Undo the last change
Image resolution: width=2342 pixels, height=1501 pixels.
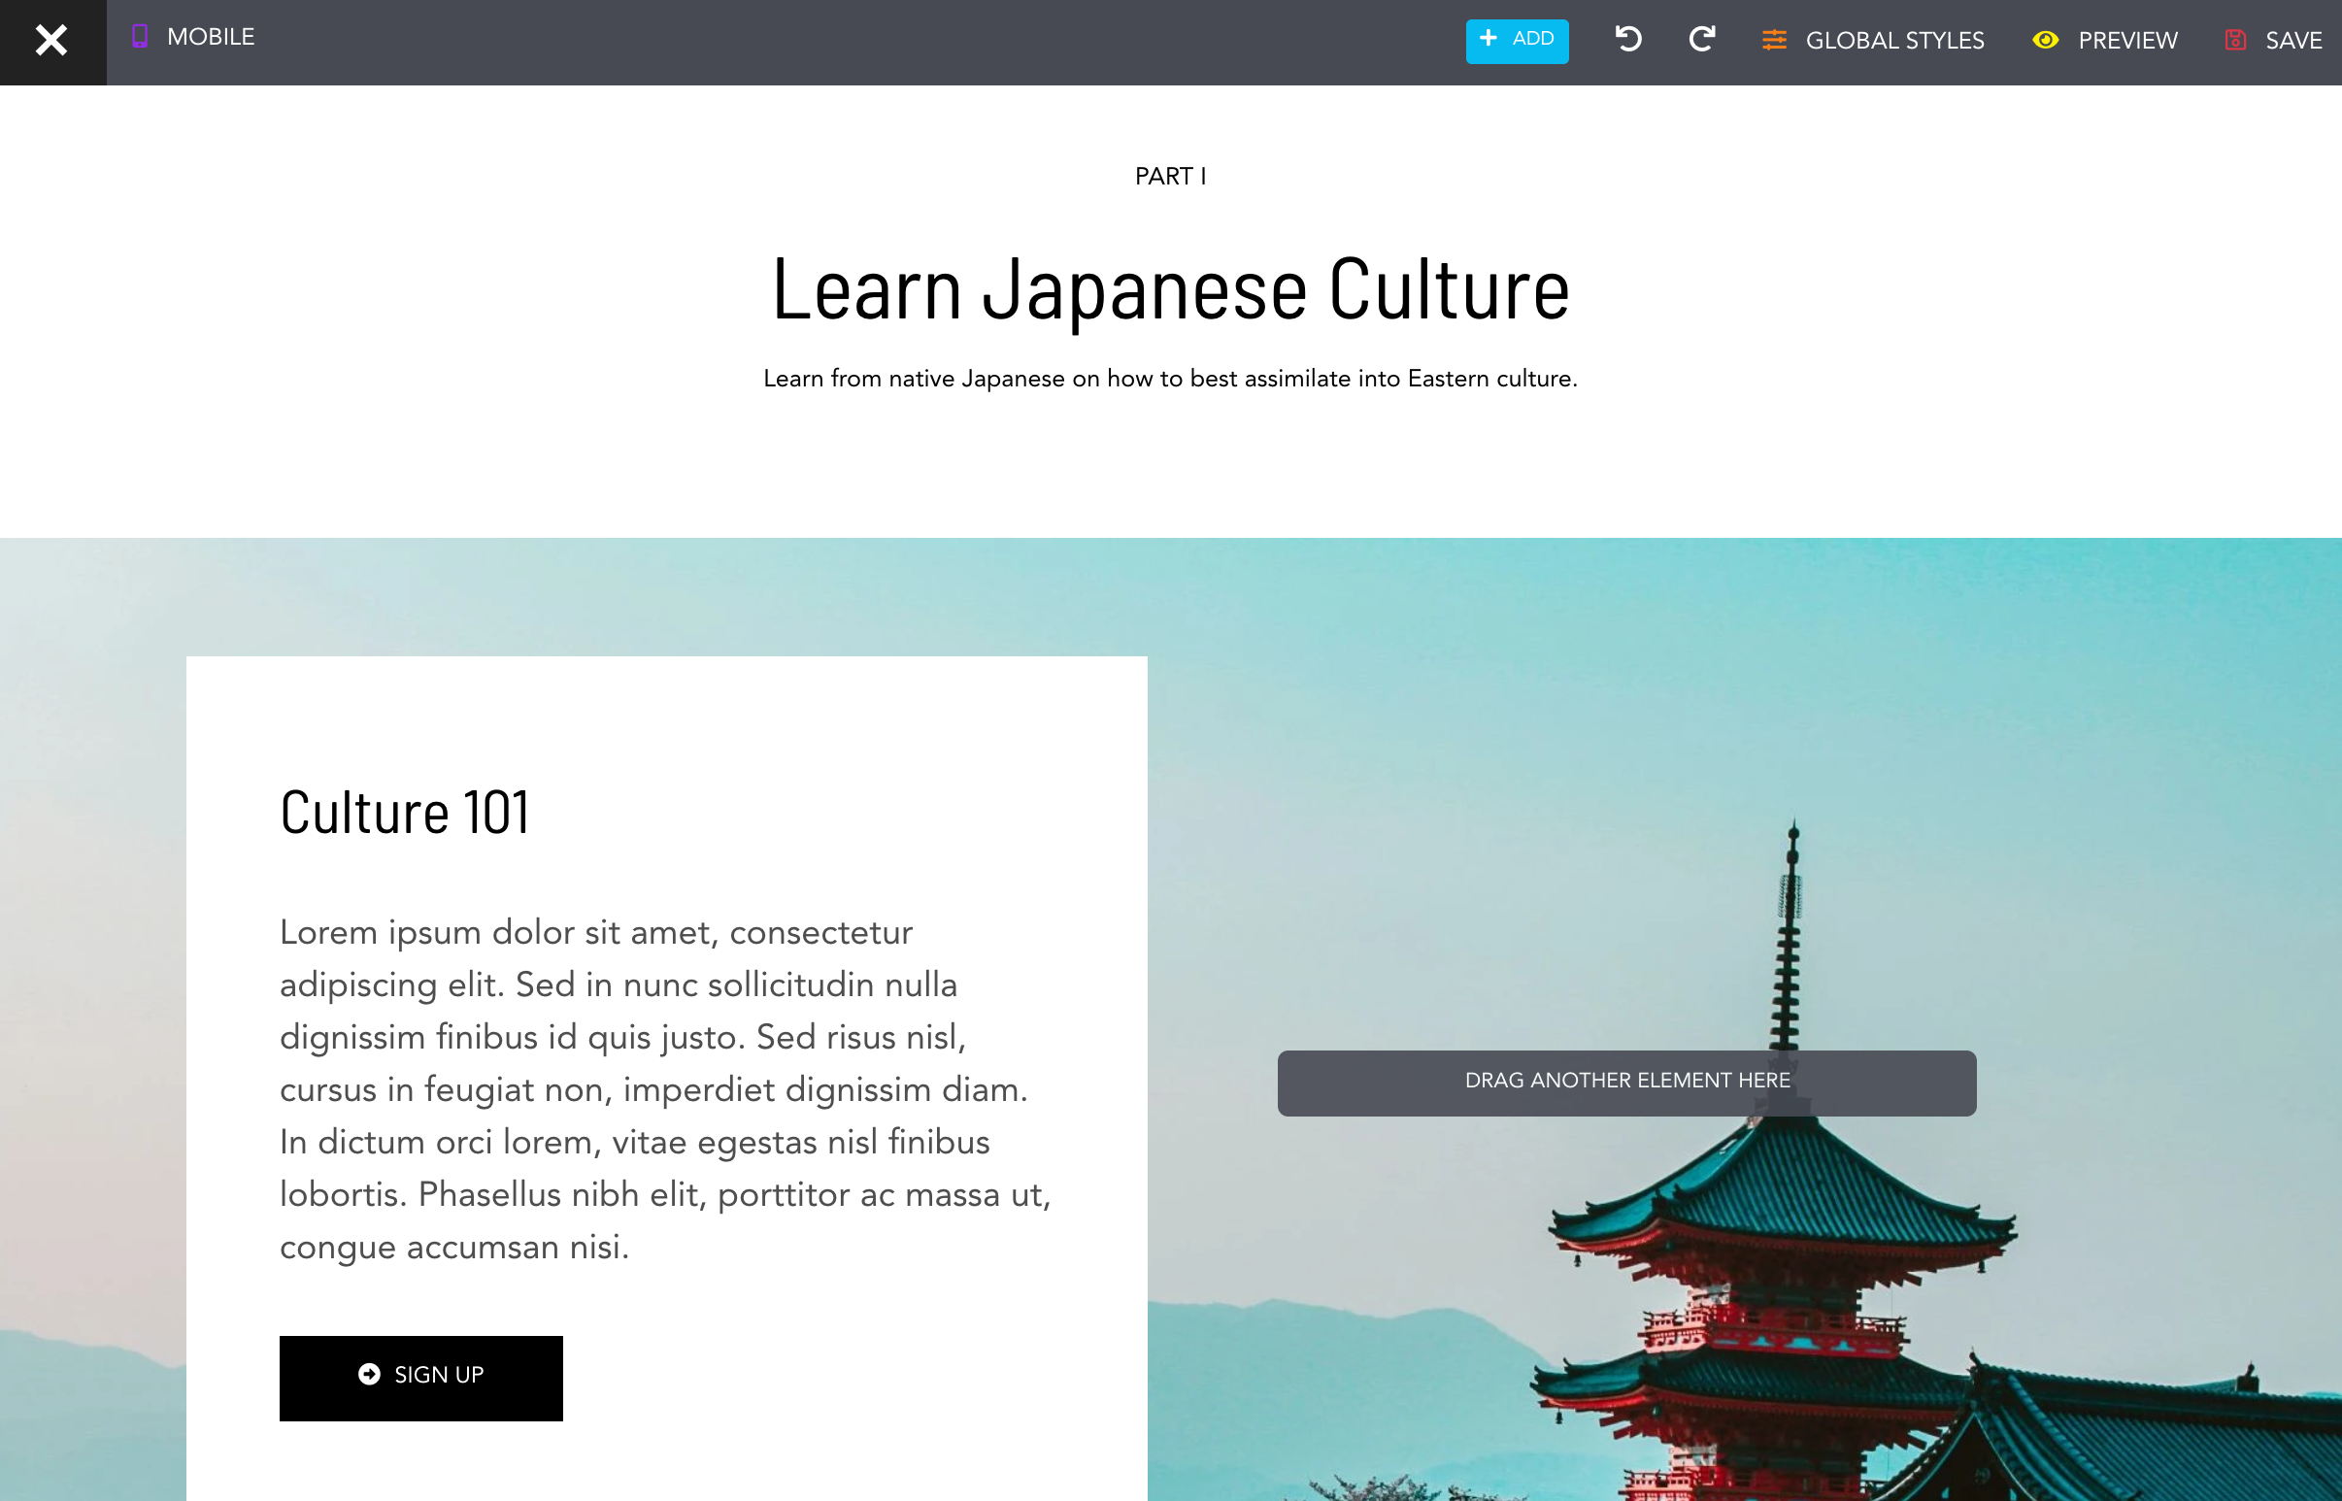click(x=1628, y=39)
